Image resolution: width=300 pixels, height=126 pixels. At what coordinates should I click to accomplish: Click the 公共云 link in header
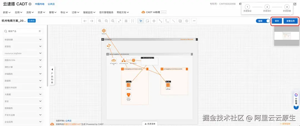51,4
